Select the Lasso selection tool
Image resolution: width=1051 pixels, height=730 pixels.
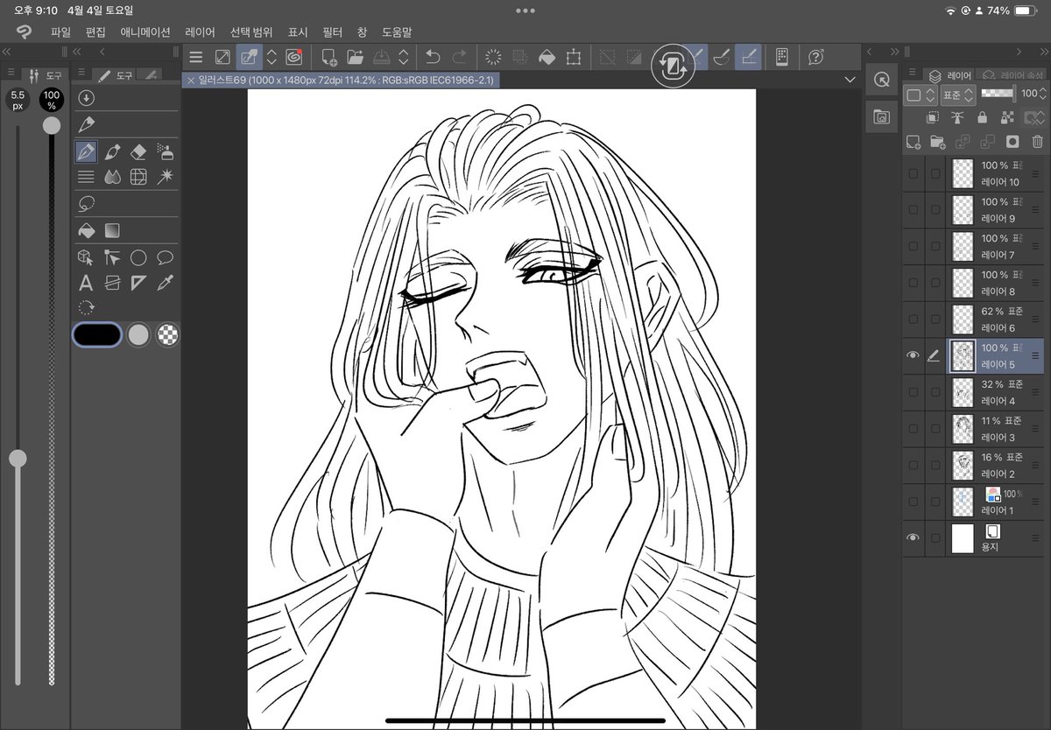click(x=86, y=204)
